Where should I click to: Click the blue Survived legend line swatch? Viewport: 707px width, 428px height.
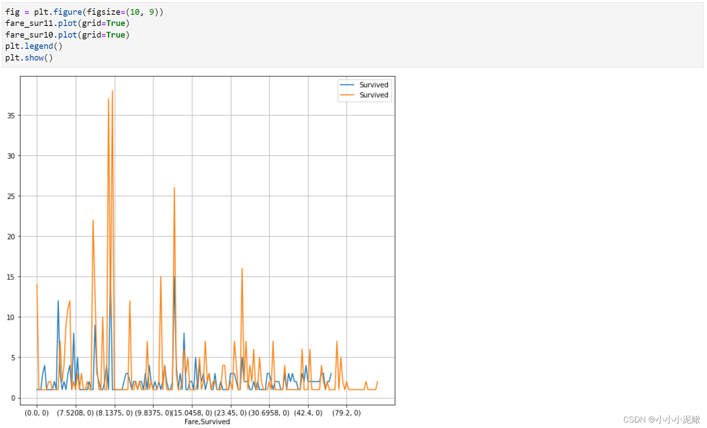[347, 85]
